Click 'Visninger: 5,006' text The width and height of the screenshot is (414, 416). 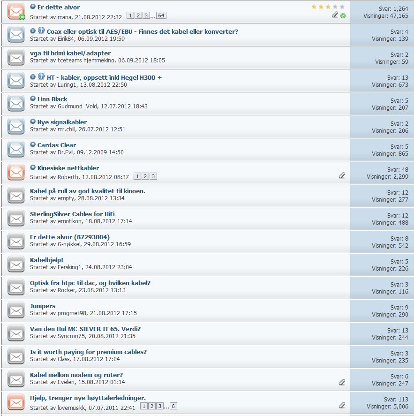point(387,407)
